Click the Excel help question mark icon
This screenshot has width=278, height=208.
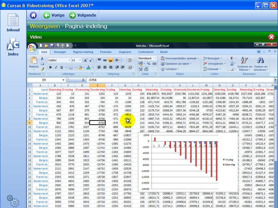point(259,52)
